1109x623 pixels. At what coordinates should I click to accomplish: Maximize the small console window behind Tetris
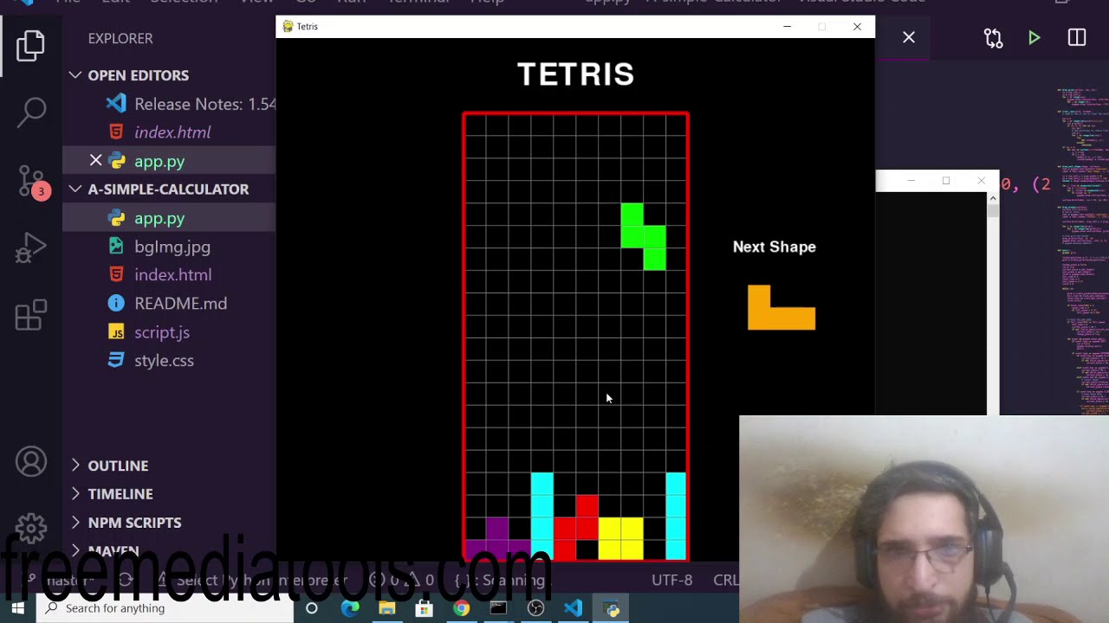946,180
